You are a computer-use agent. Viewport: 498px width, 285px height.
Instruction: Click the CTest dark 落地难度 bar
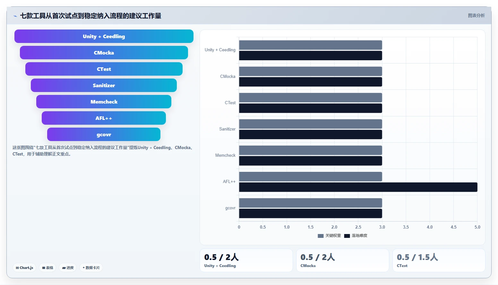(311, 108)
